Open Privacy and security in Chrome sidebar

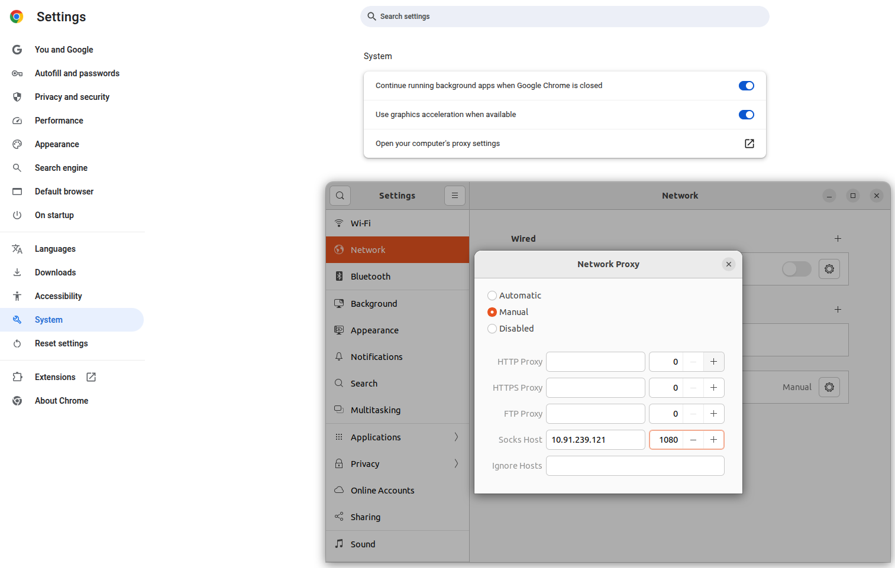click(72, 97)
